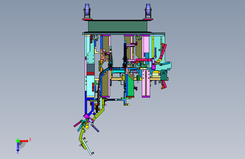
Task: Select the dark green top beam
Action: (118, 26)
